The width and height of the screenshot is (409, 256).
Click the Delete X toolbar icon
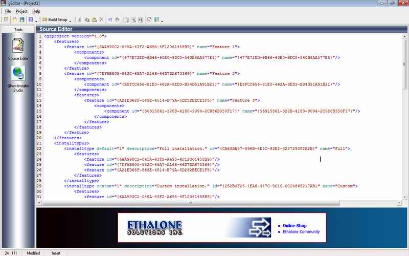click(101, 19)
